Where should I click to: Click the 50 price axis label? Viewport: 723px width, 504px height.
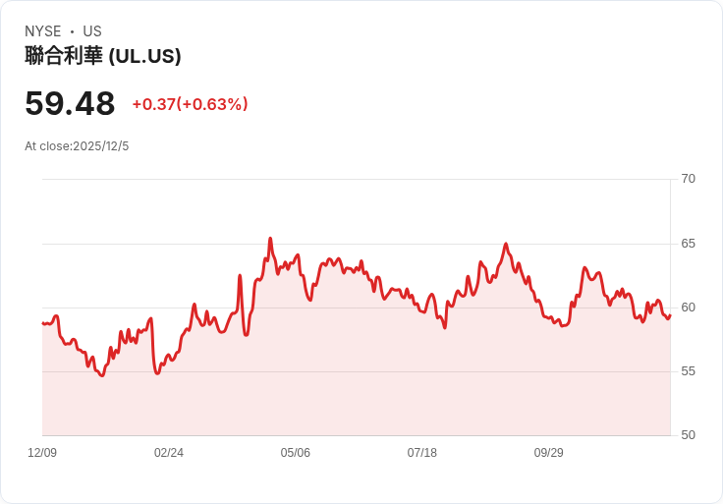coord(688,435)
